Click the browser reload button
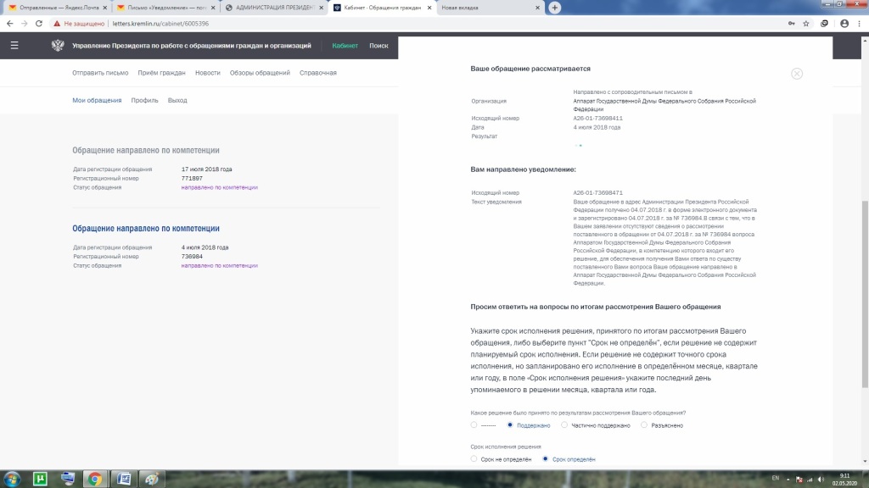Screen dimensions: 869x488 coord(39,24)
